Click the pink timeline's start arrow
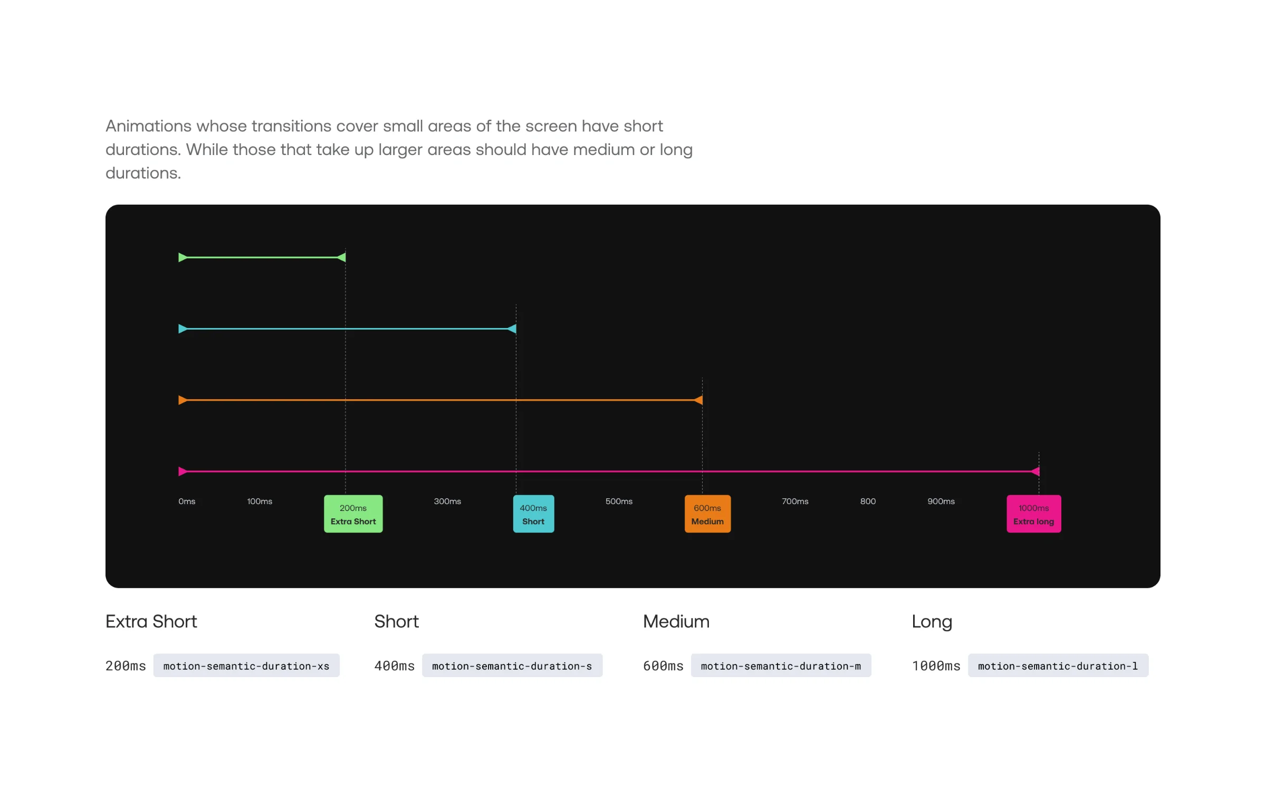 [x=183, y=471]
